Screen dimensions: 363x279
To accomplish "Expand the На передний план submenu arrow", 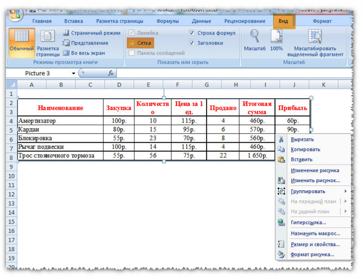I will [x=345, y=201].
